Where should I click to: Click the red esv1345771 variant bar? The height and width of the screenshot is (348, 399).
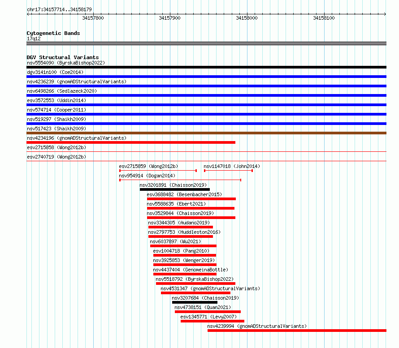click(x=213, y=321)
